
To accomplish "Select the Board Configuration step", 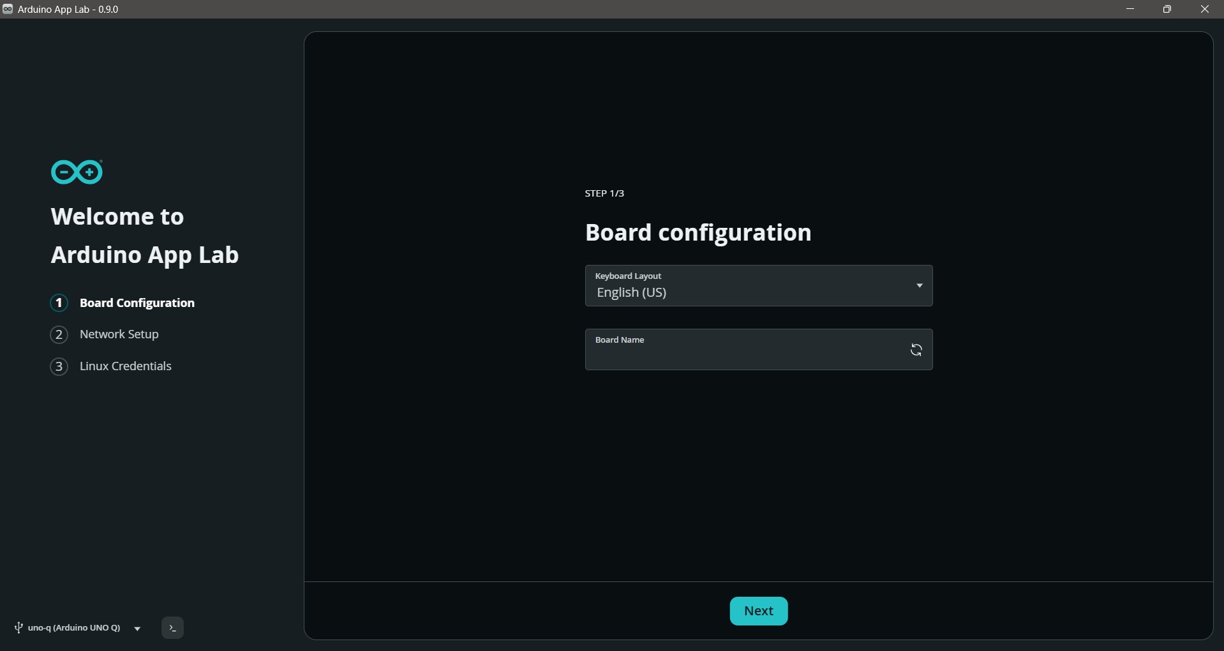I will (123, 303).
